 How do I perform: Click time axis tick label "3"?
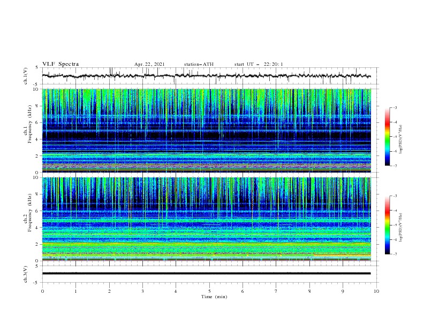143,291
